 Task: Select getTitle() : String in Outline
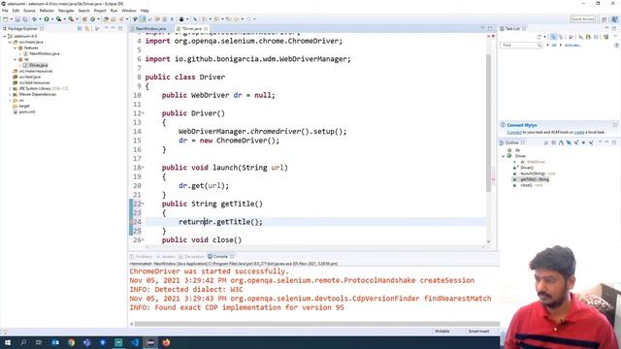click(535, 179)
